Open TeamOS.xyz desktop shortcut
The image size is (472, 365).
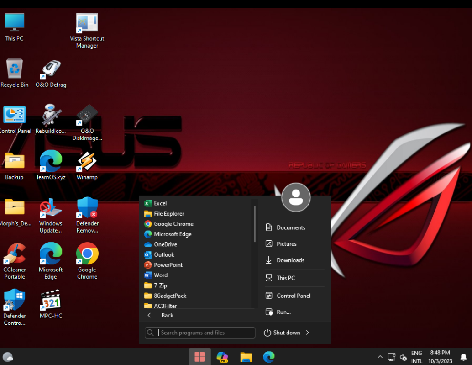point(51,165)
